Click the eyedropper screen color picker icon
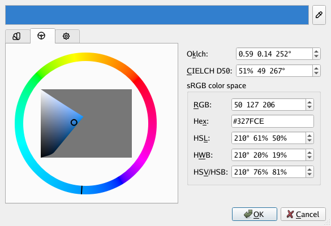The image size is (331, 226). [x=319, y=15]
